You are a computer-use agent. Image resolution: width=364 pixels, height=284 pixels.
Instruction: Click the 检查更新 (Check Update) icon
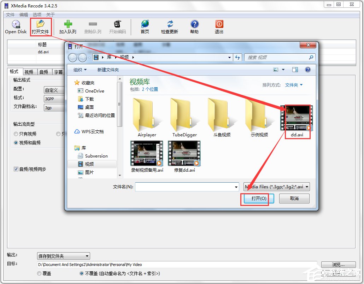point(169,26)
